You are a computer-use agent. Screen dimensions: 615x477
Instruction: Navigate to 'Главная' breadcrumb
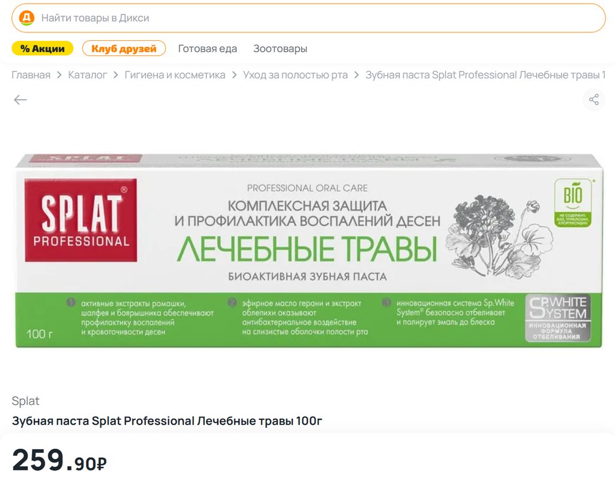click(31, 75)
